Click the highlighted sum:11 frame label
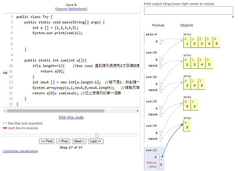Image resolution: width=238 pixels, height=171 pixels. 151,150
